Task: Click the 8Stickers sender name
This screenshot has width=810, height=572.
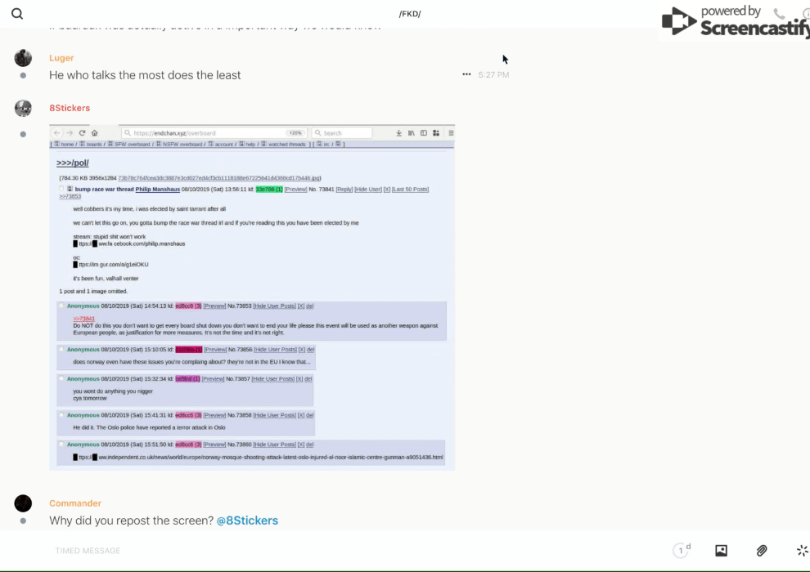Action: [70, 108]
